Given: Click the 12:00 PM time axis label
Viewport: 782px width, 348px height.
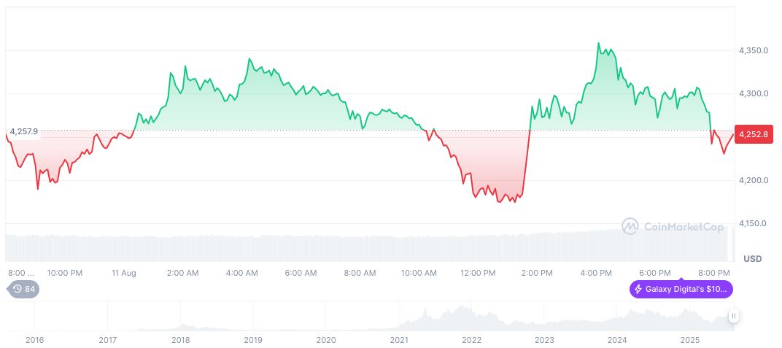Looking at the screenshot, I should (x=478, y=273).
